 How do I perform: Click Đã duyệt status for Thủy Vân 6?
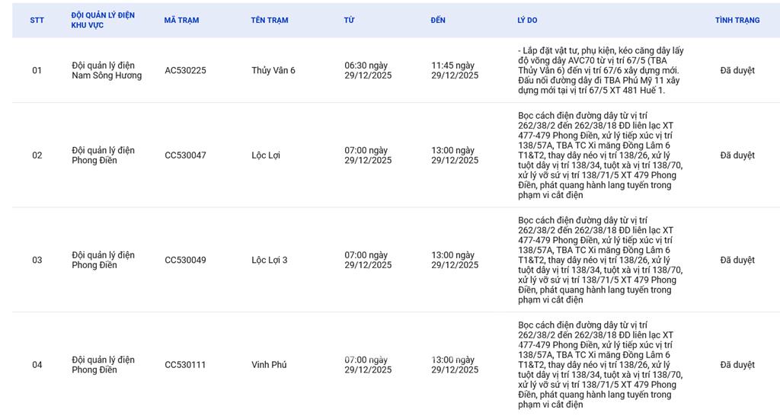tap(737, 71)
